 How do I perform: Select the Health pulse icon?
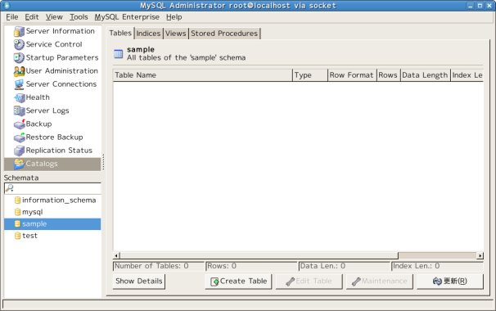tap(19, 97)
